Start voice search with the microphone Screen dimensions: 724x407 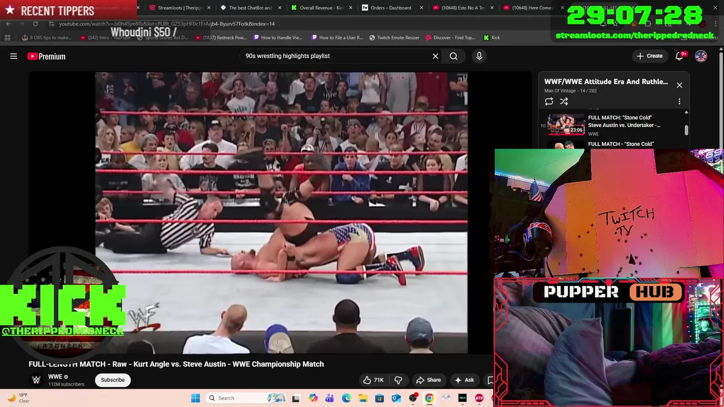[479, 56]
